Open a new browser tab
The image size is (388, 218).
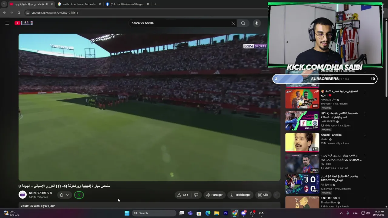click(155, 4)
